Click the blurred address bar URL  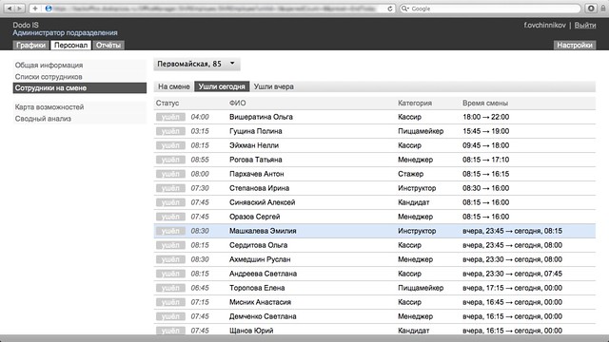point(215,9)
